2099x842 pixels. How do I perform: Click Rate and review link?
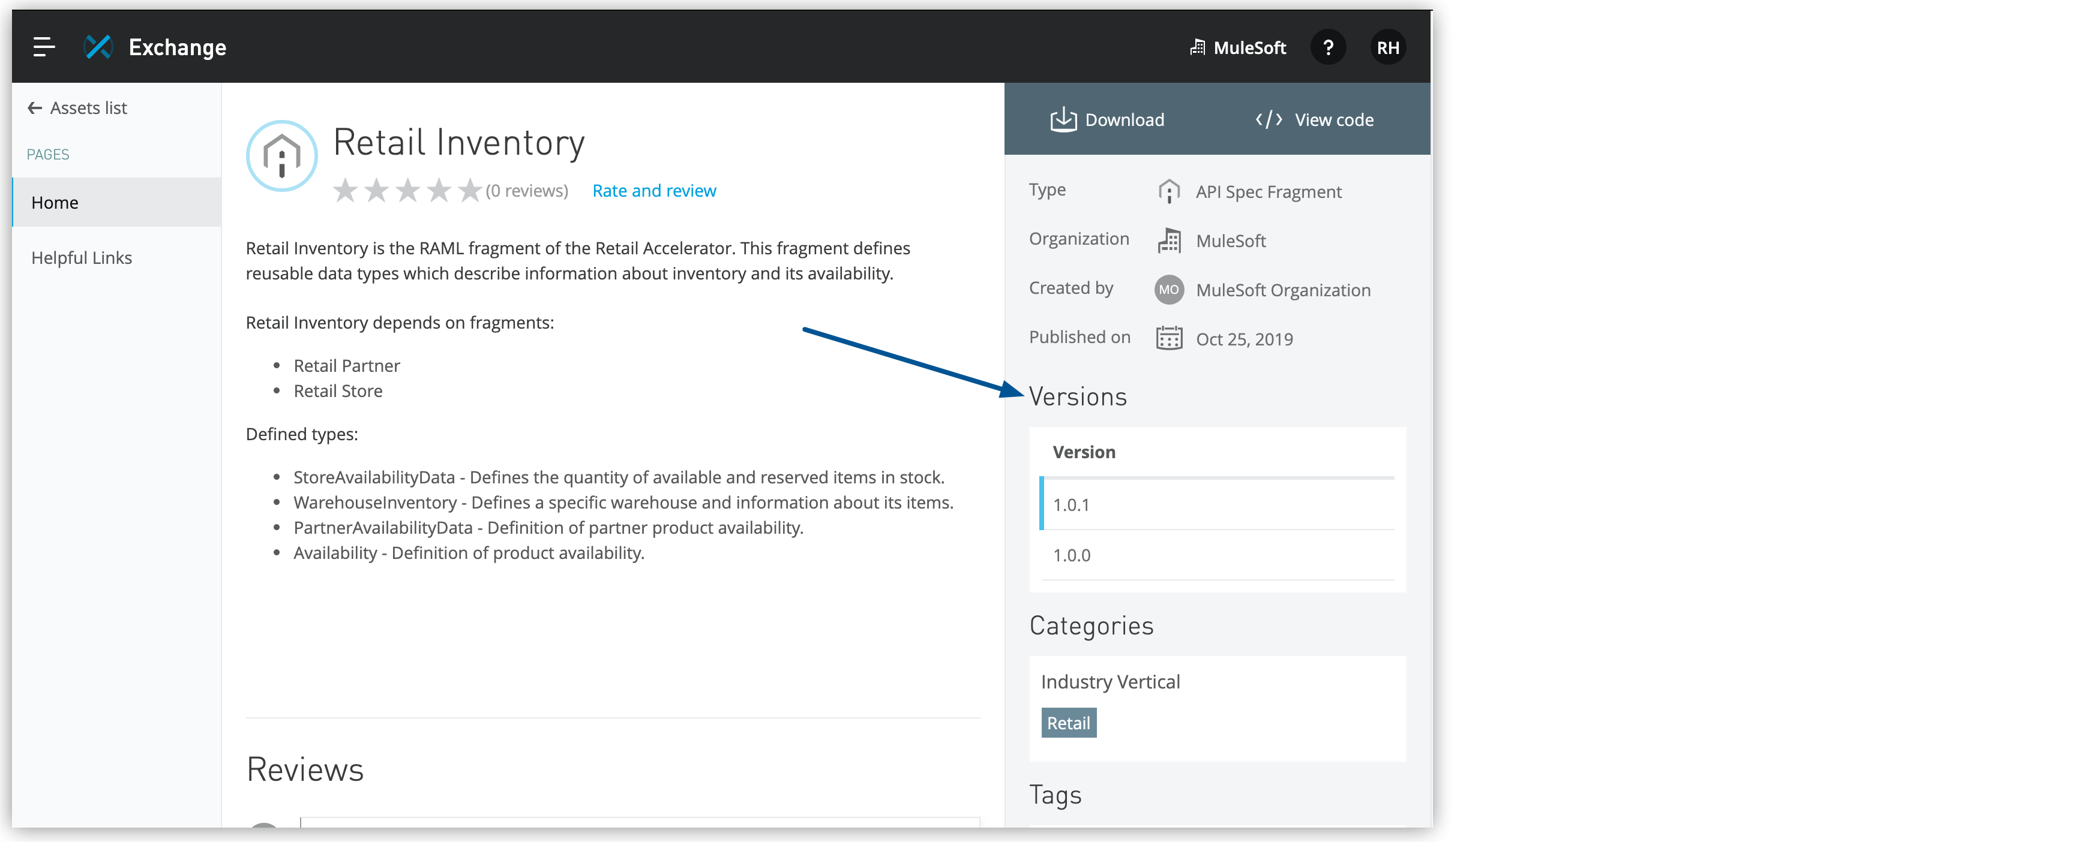[x=655, y=190]
